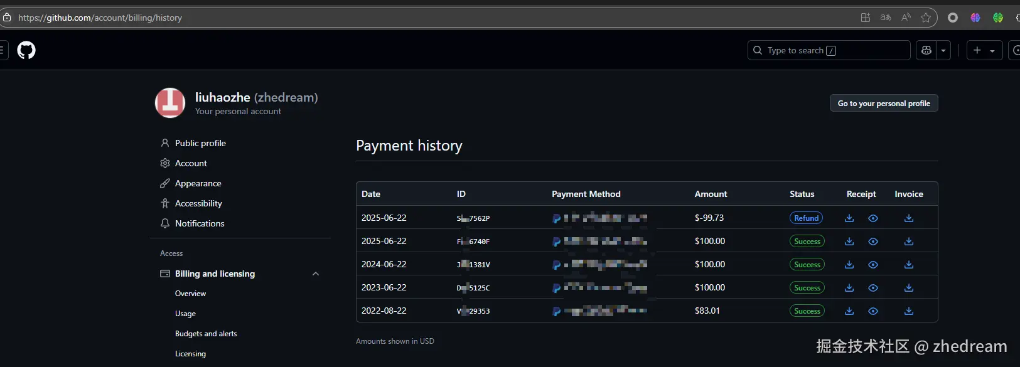1020x367 pixels.
Task: Click the browser address bar URL
Action: [100, 18]
